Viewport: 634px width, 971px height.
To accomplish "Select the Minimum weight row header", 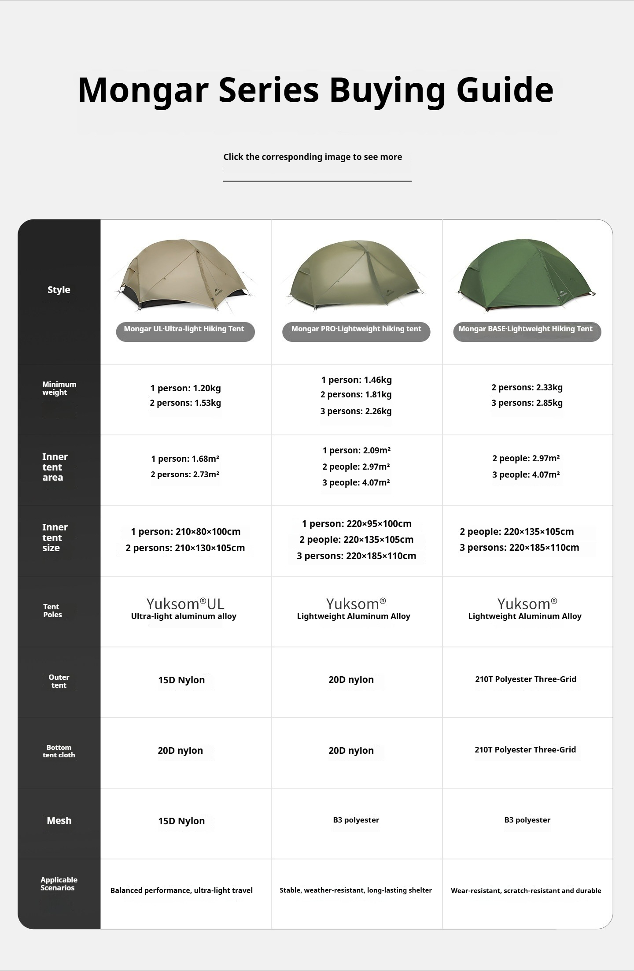I will click(x=59, y=388).
